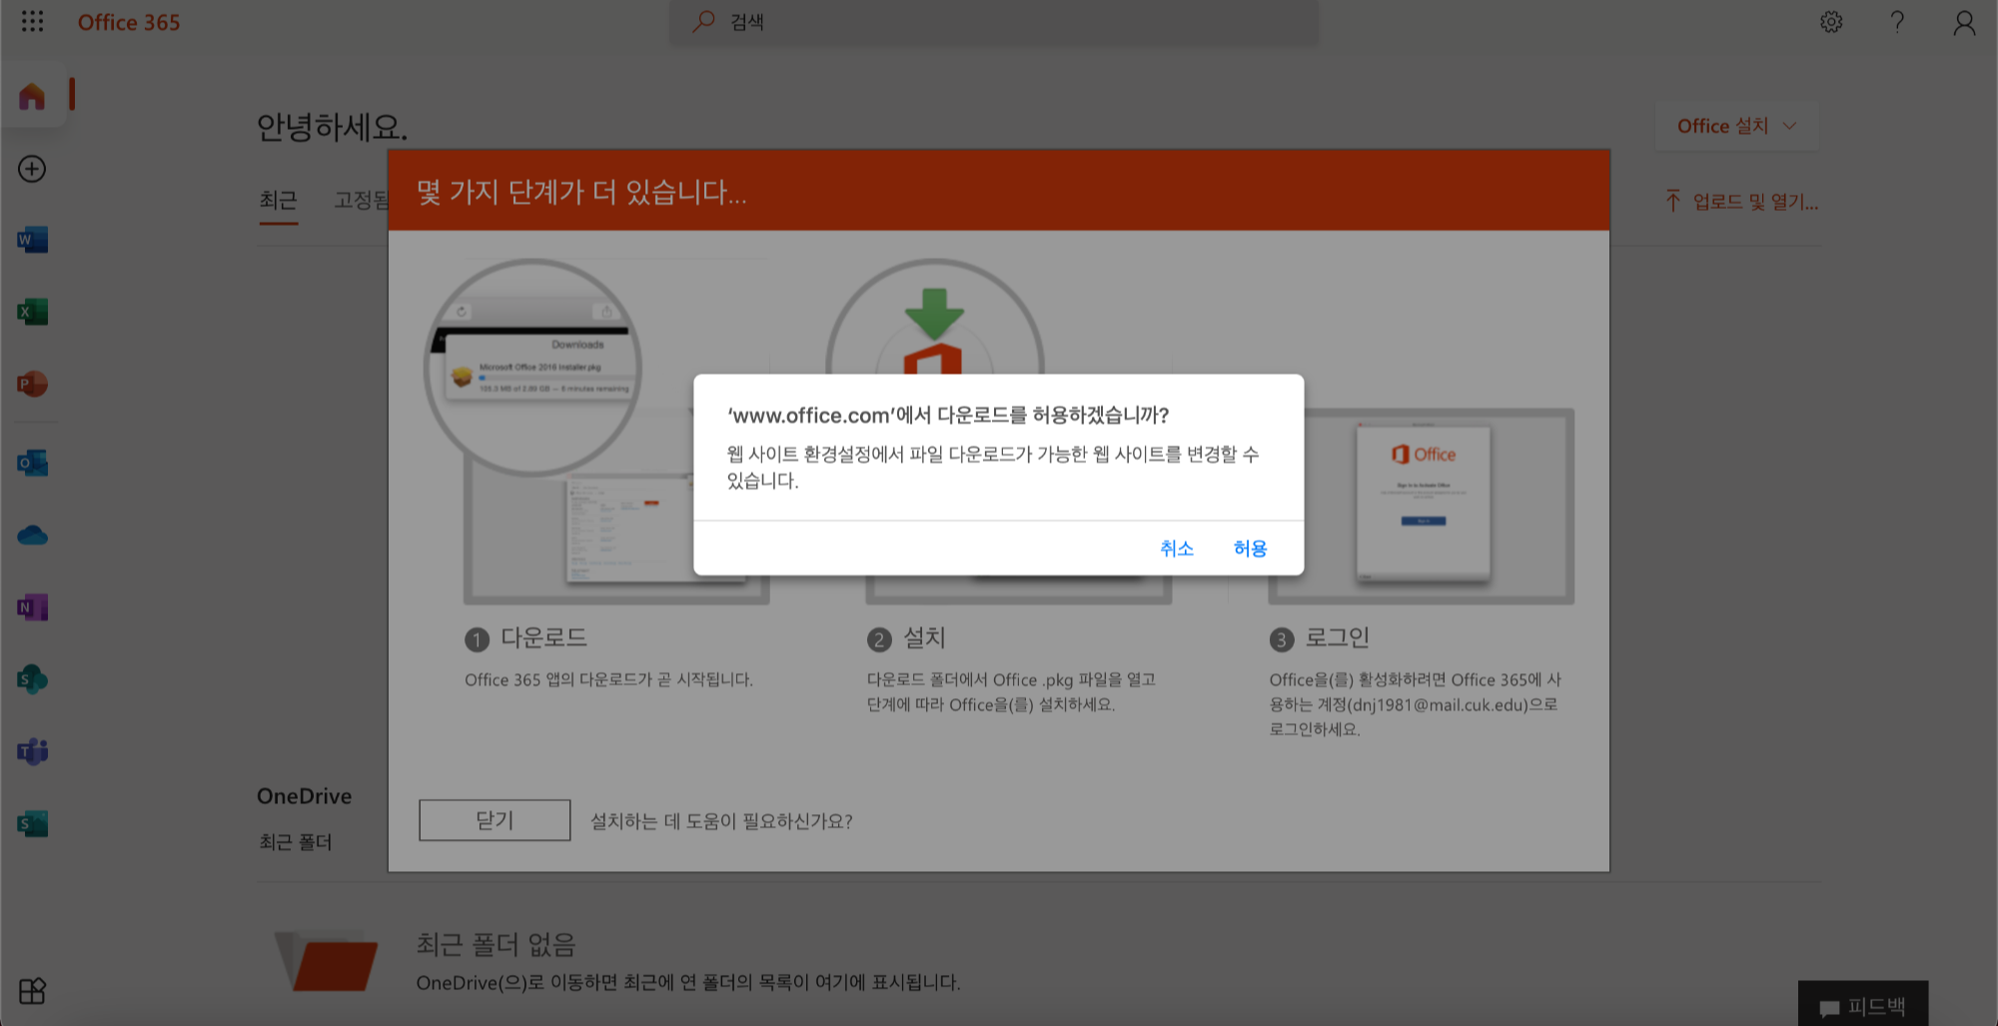
Task: Click the 다운로드 step heading
Action: (543, 637)
